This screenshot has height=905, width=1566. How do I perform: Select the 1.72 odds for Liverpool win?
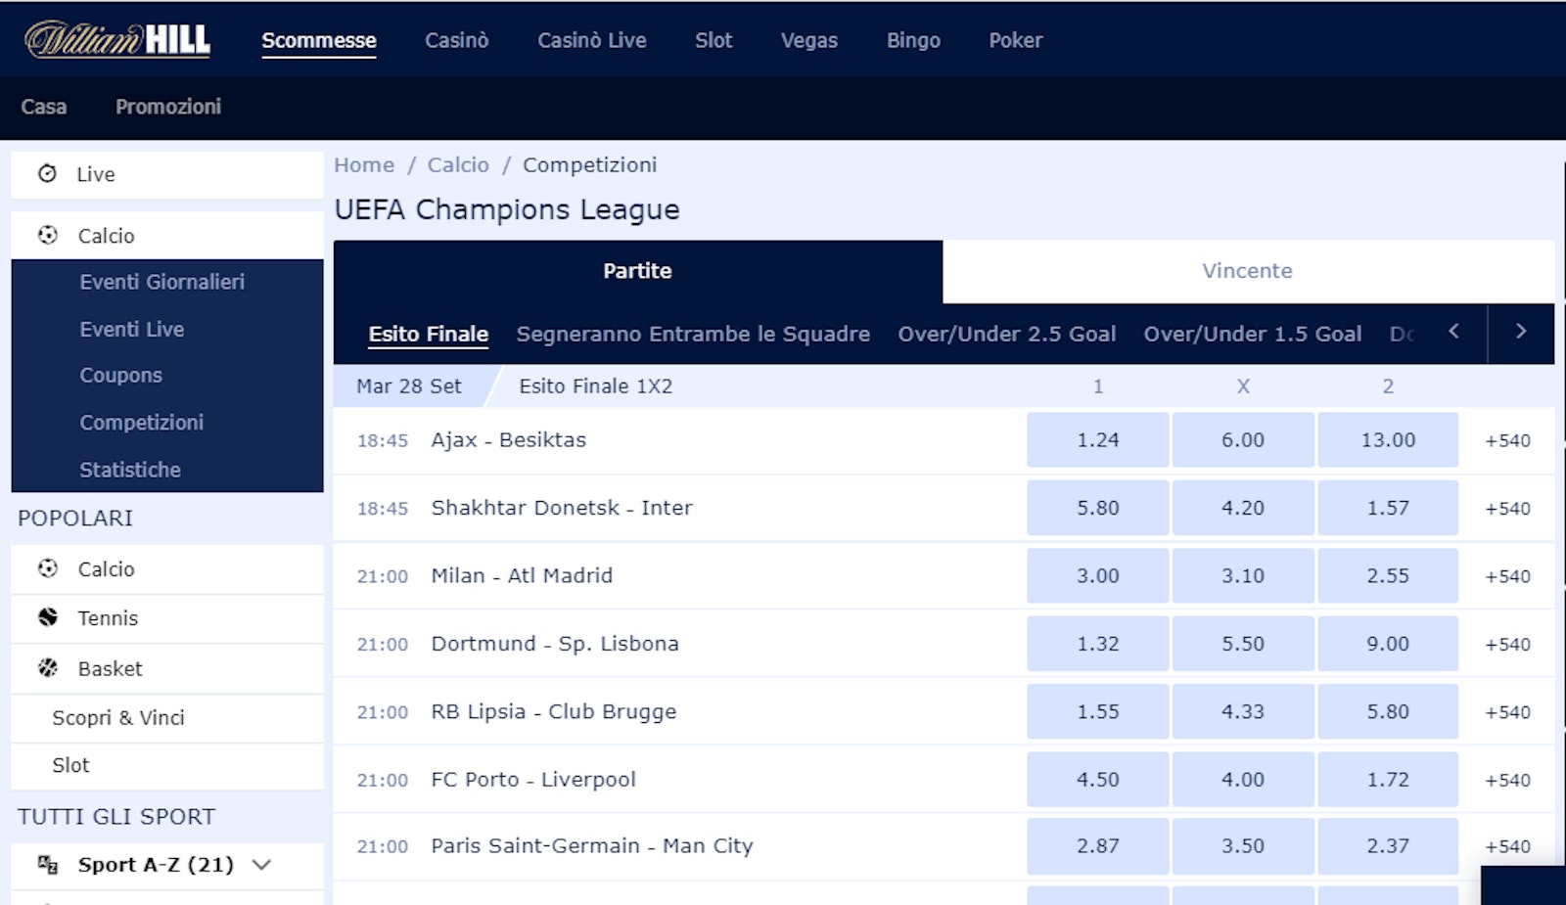1388,780
